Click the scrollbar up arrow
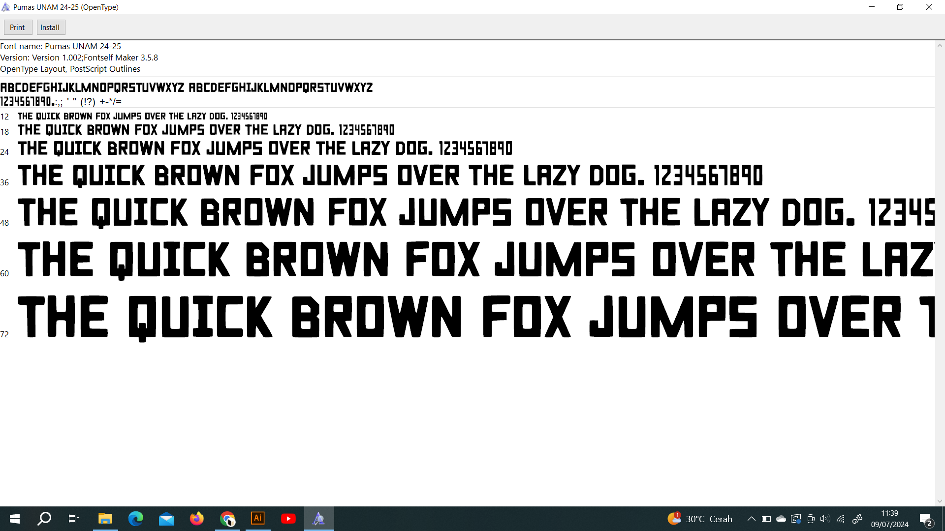Image resolution: width=945 pixels, height=531 pixels. coord(940,46)
